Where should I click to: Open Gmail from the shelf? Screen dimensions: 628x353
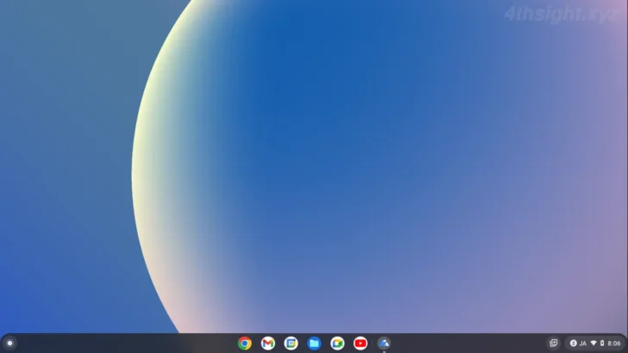268,344
